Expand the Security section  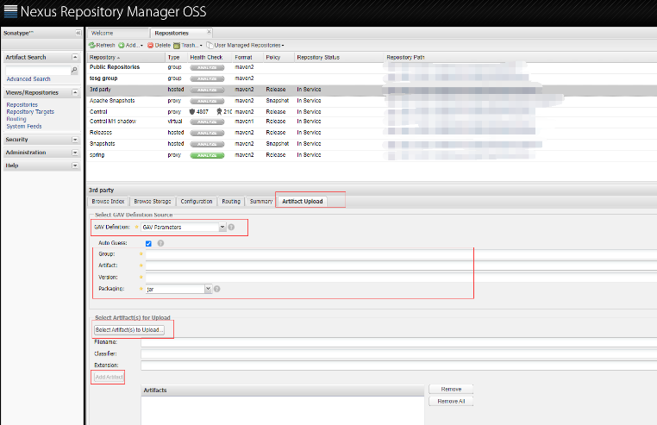click(75, 140)
